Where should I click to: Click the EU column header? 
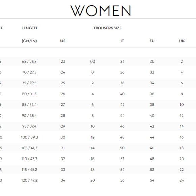(152, 41)
